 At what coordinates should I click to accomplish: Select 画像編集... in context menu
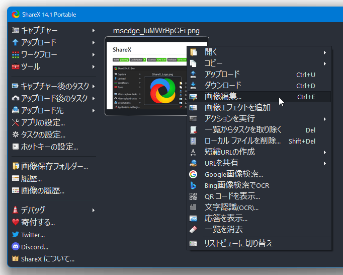coord(259,97)
